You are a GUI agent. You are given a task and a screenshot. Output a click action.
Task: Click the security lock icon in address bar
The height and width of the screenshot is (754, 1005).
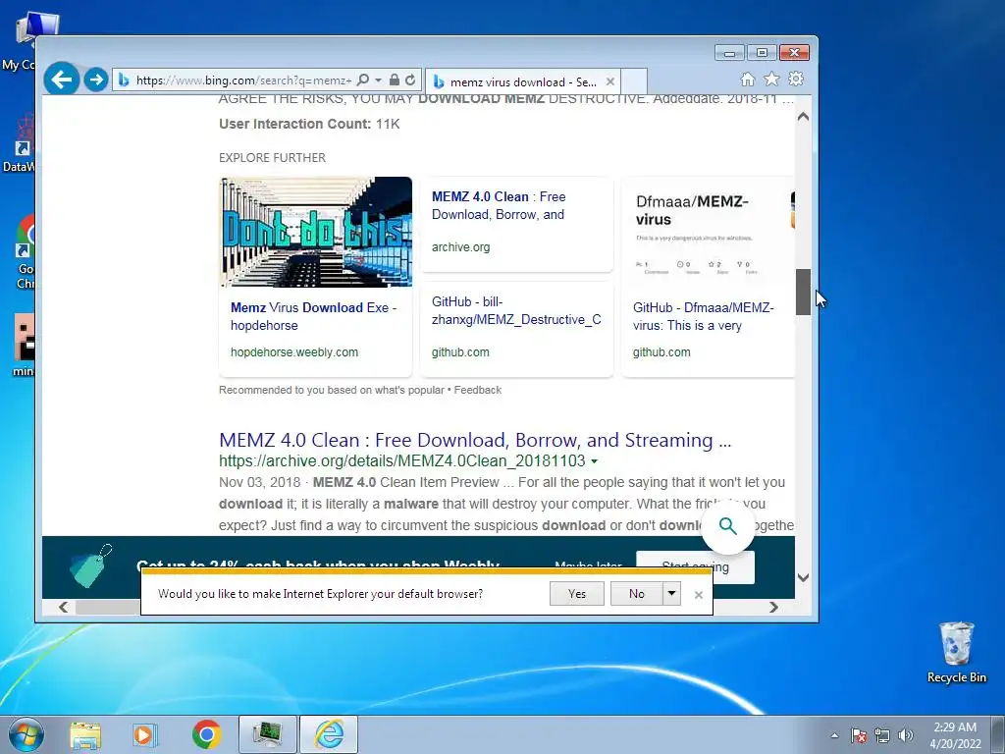(395, 81)
